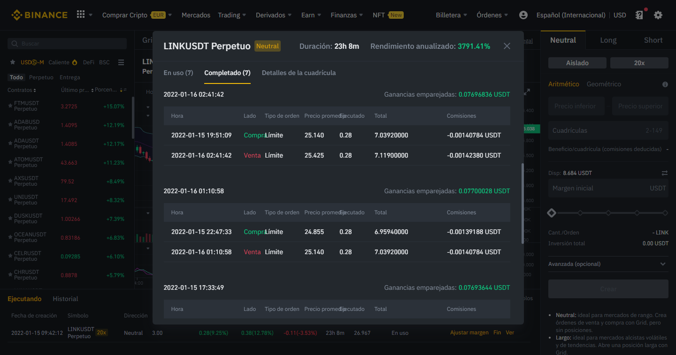This screenshot has height=355, width=676.
Task: Click the Fin link for LINKUSDT
Action: pos(497,332)
